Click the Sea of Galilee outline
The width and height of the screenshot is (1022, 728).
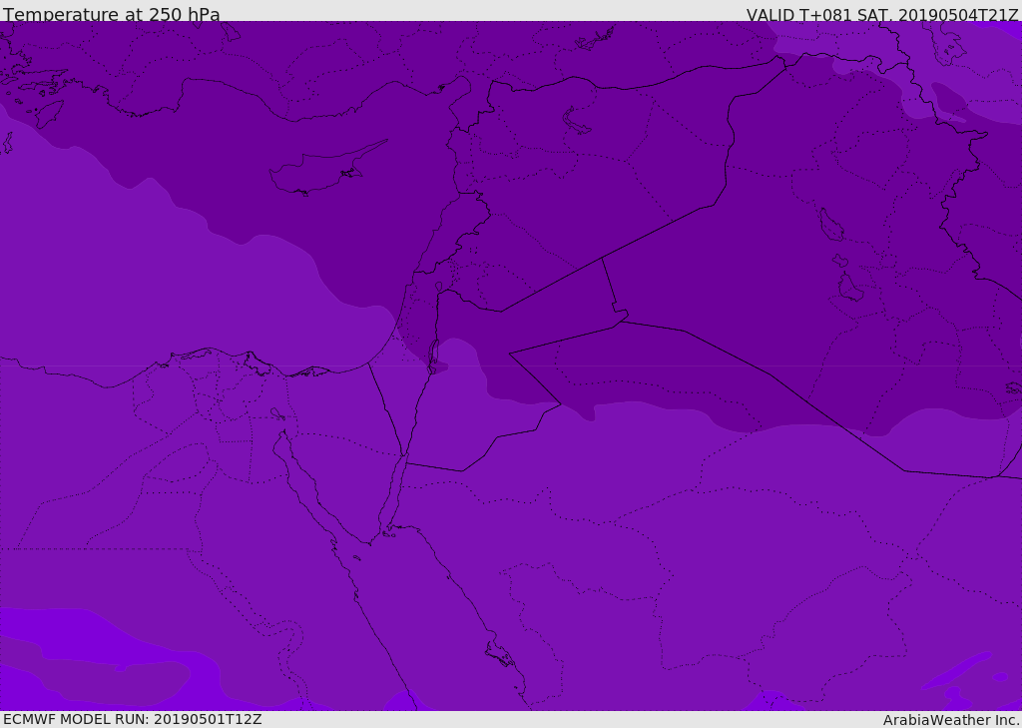tap(438, 287)
